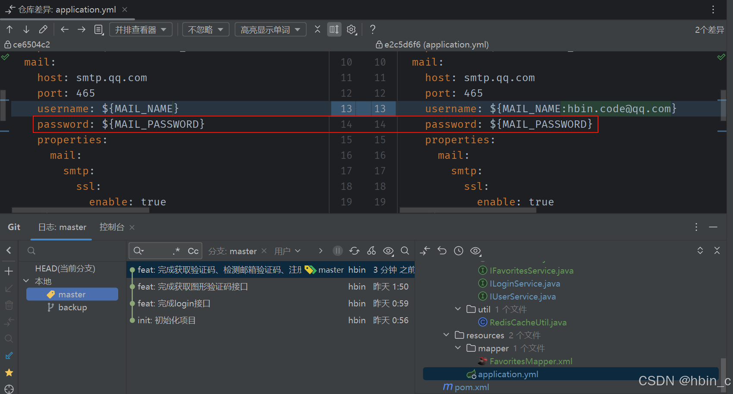Click expand/collapse all arrows icon
The width and height of the screenshot is (733, 394).
tap(700, 251)
